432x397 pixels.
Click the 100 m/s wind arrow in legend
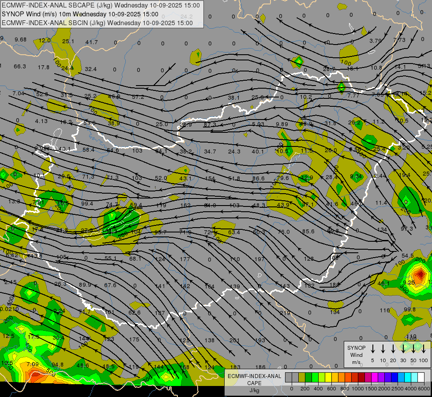[x=424, y=348]
